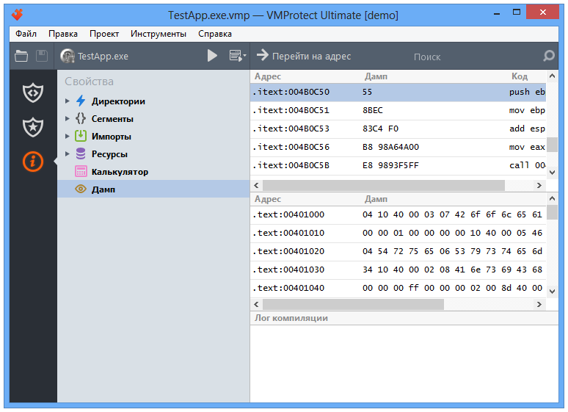Click disassembly horizontal scroll right arrow
The image size is (568, 412).
point(539,185)
